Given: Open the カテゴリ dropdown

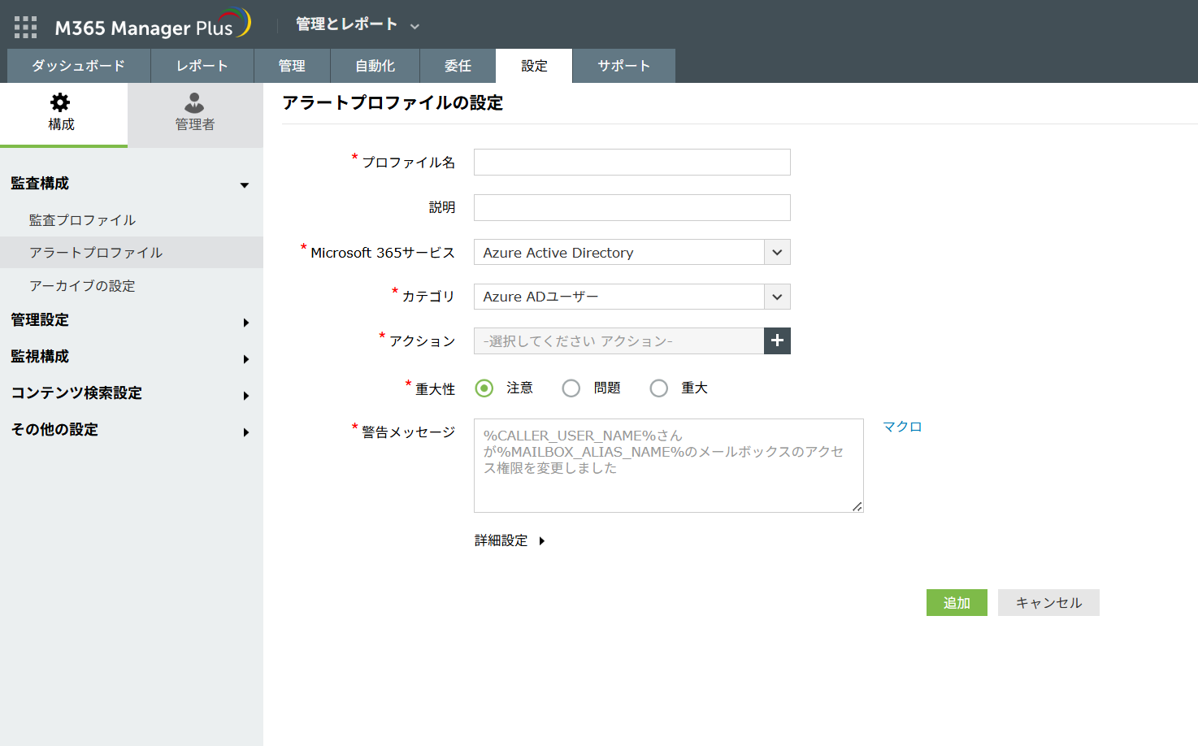Looking at the screenshot, I should pyautogui.click(x=632, y=297).
